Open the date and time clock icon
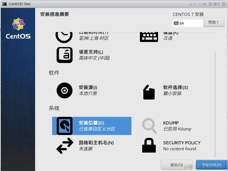 click(64, 37)
